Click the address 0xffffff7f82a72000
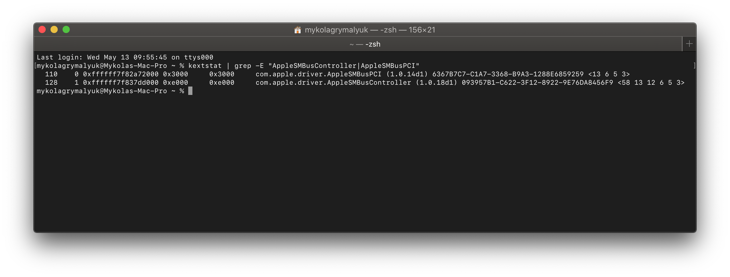Image resolution: width=730 pixels, height=277 pixels. (x=121, y=74)
